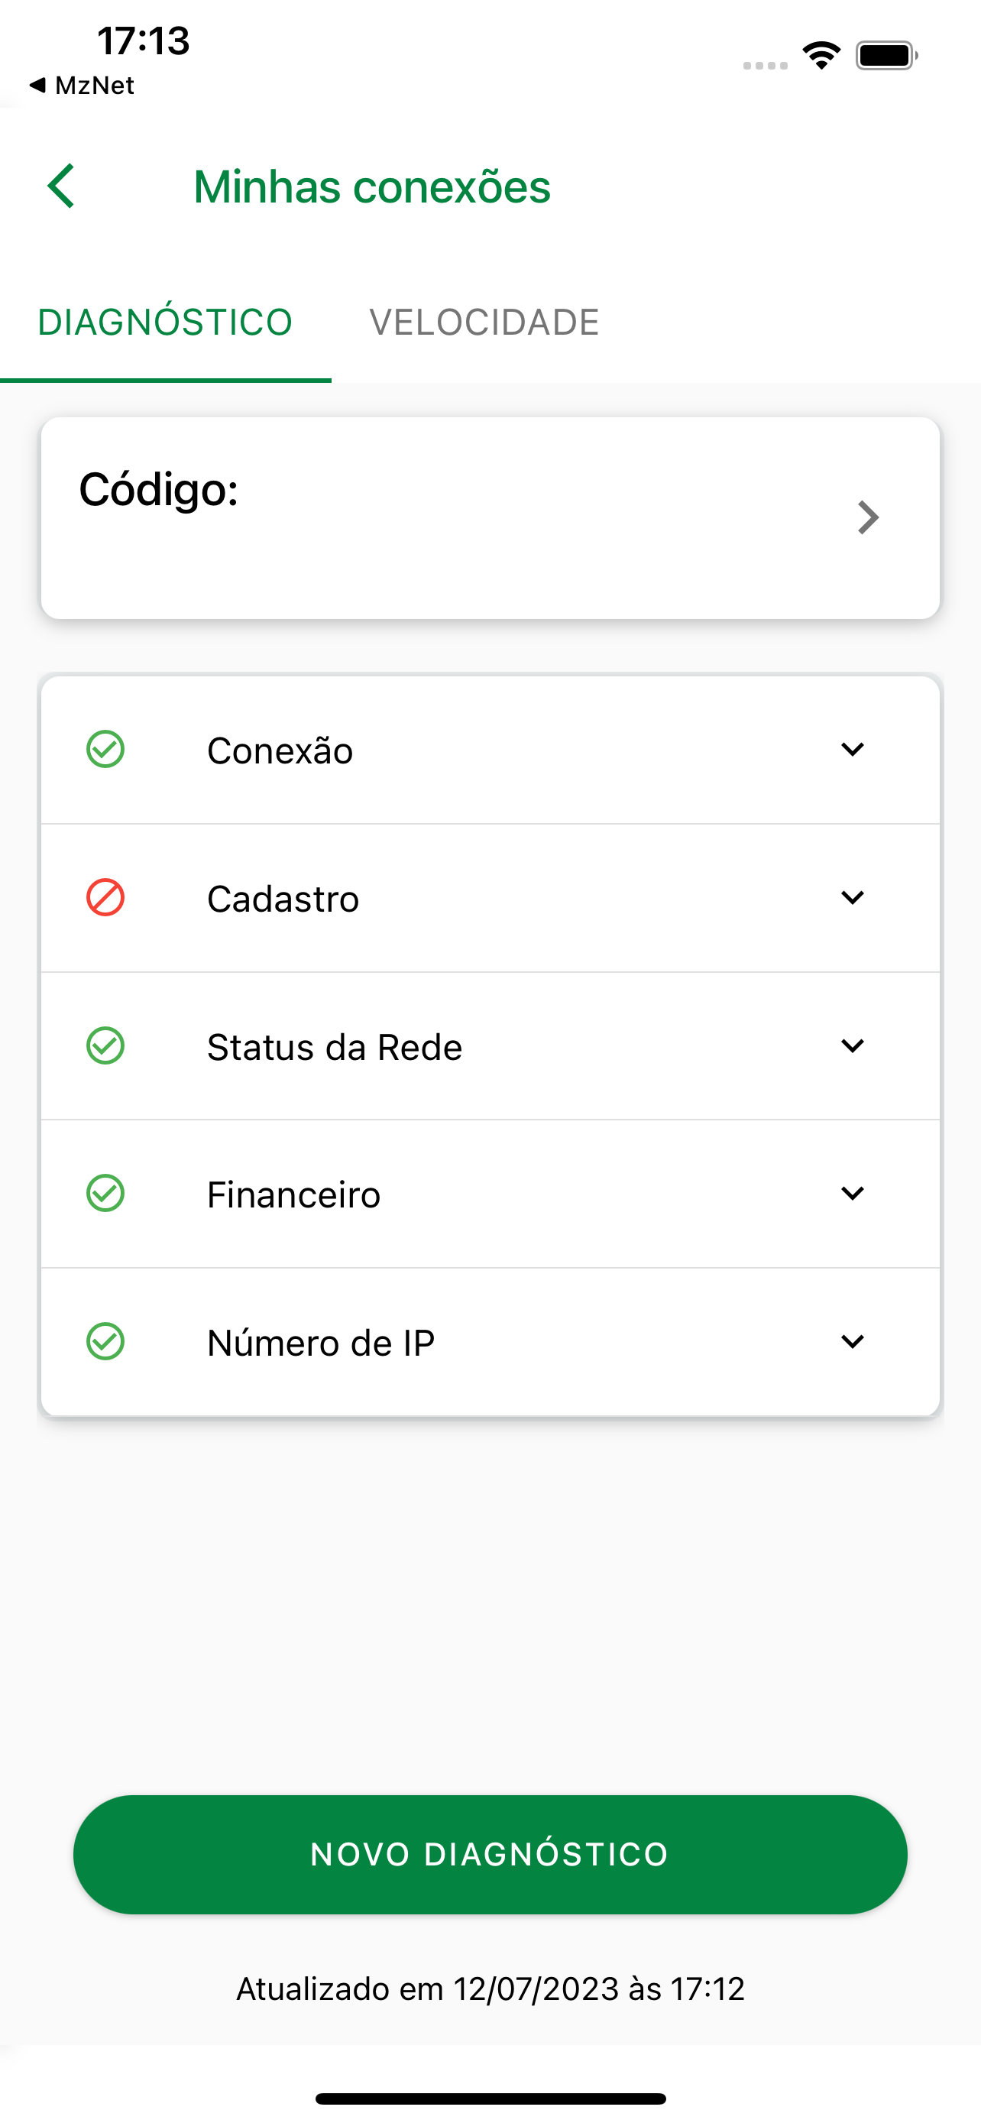Tap the Wi-Fi icon in status bar
This screenshot has width=981, height=2123.
tap(821, 55)
